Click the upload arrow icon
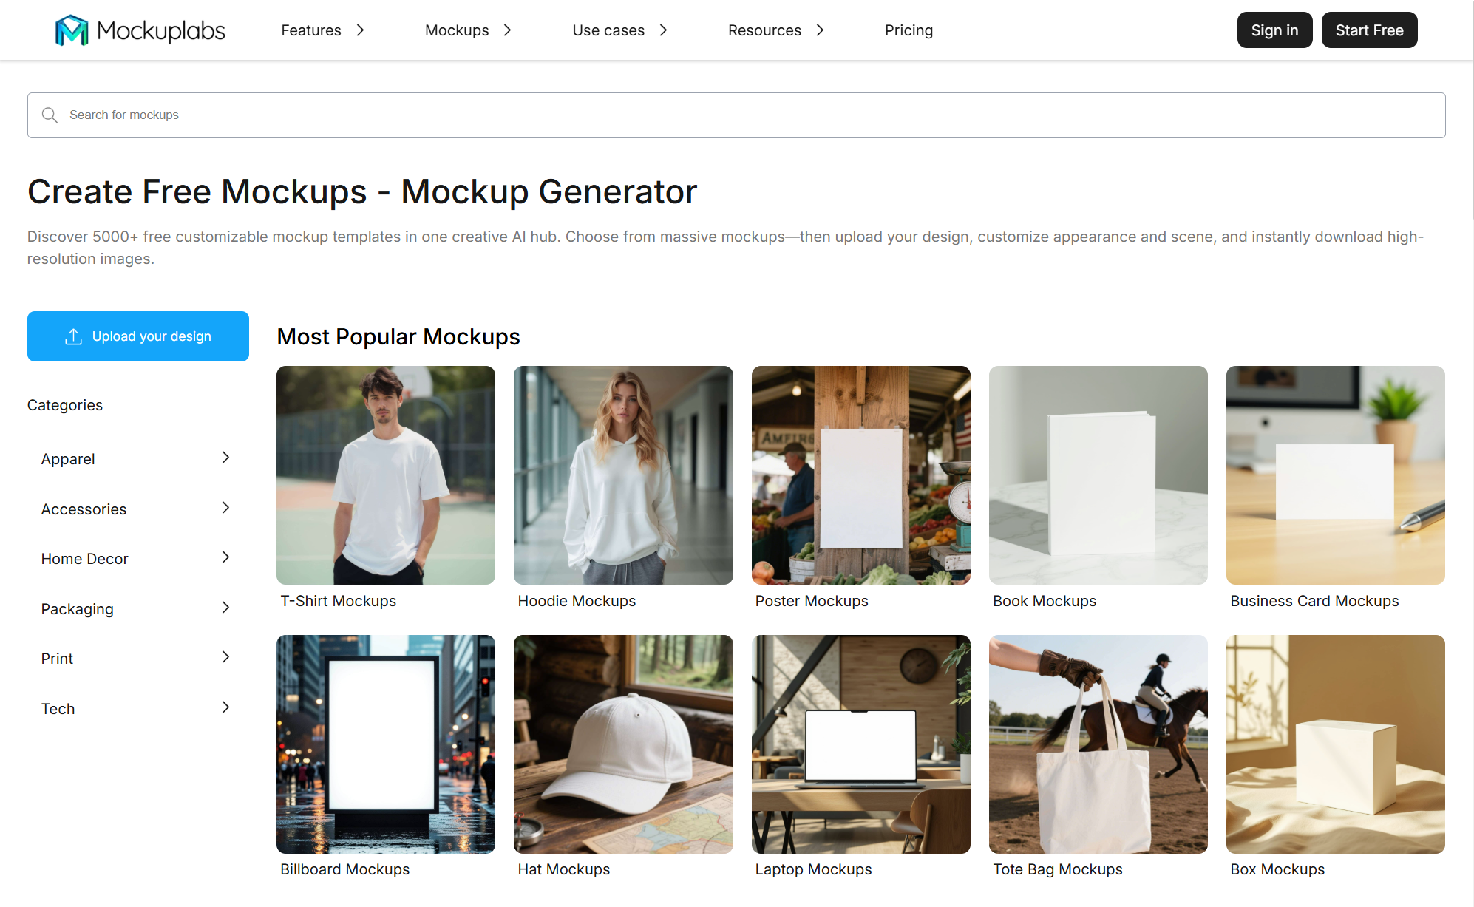This screenshot has width=1474, height=907. coord(73,336)
